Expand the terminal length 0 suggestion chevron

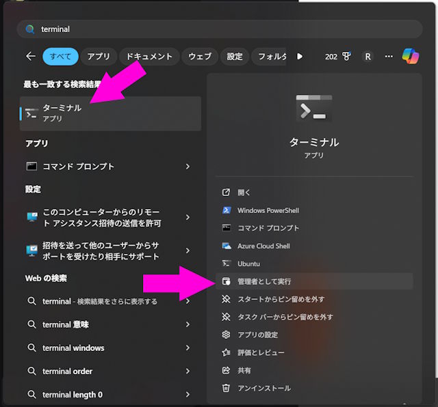click(188, 395)
